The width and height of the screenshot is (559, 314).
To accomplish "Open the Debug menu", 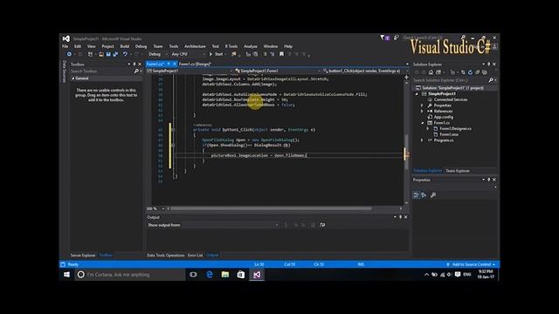I will [x=141, y=46].
